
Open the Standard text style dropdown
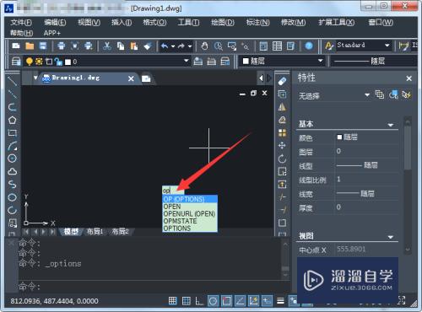[x=387, y=46]
